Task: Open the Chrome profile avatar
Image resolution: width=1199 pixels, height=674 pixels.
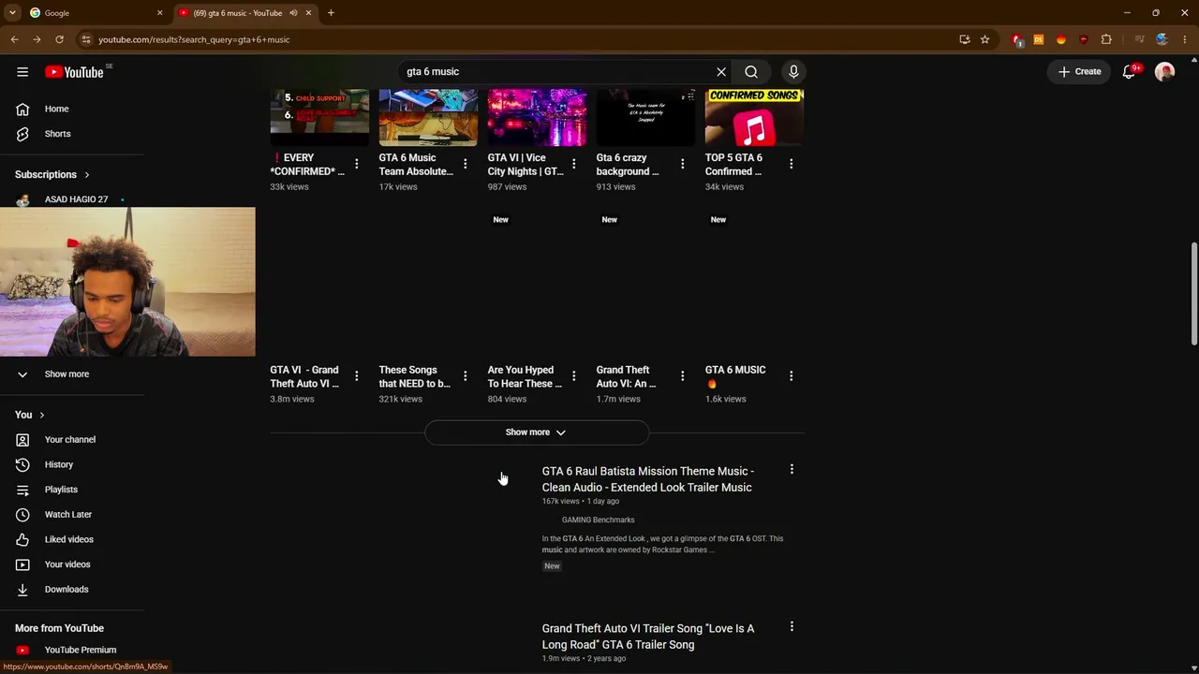Action: click(x=1162, y=39)
